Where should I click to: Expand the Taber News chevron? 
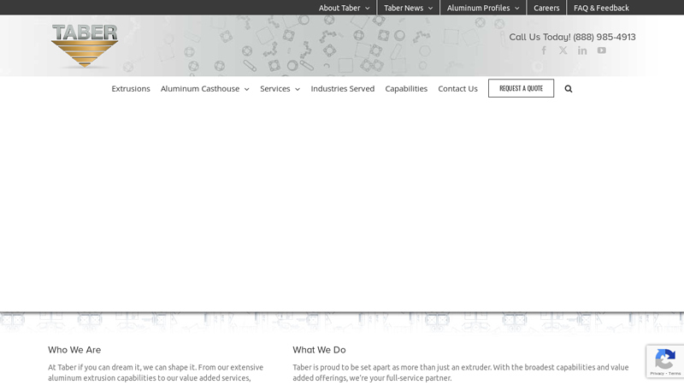pyautogui.click(x=431, y=9)
